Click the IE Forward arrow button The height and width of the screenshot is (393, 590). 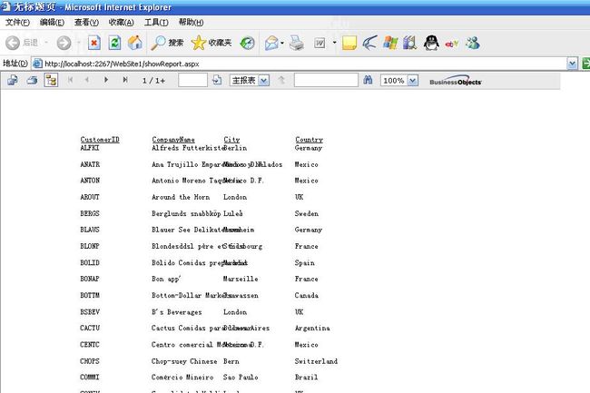pos(64,43)
